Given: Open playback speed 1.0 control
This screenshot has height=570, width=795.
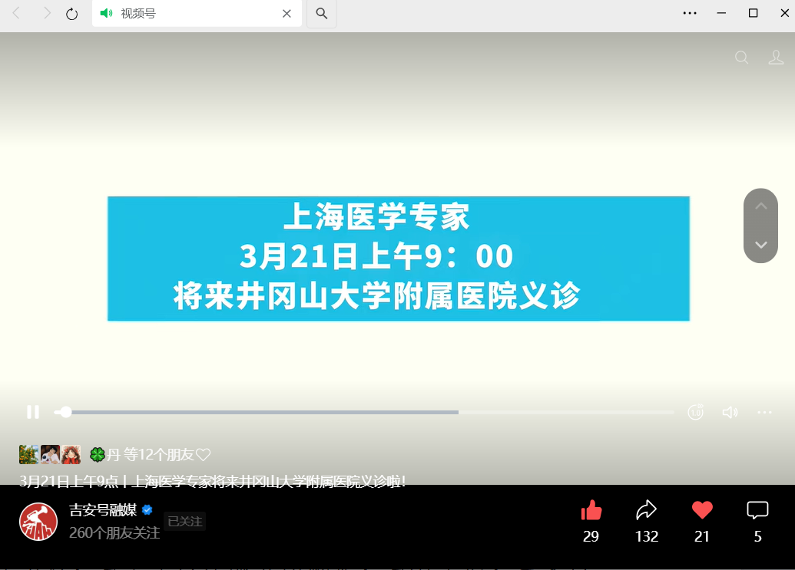Looking at the screenshot, I should (x=695, y=412).
